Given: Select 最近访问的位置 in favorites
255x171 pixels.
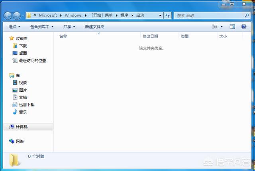Looking at the screenshot, I should [32, 61].
